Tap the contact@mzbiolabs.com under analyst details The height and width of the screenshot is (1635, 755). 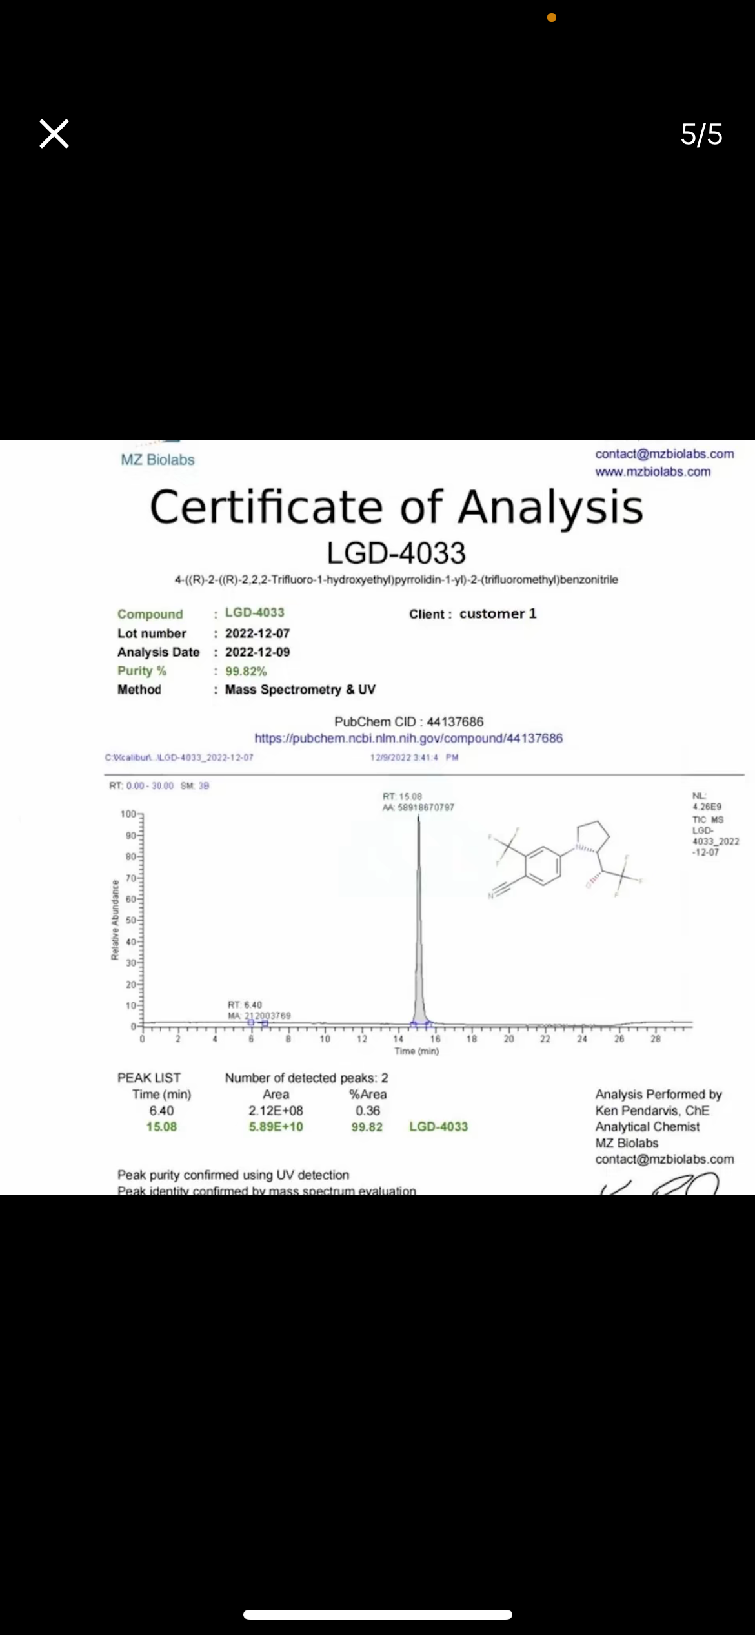pos(665,1159)
